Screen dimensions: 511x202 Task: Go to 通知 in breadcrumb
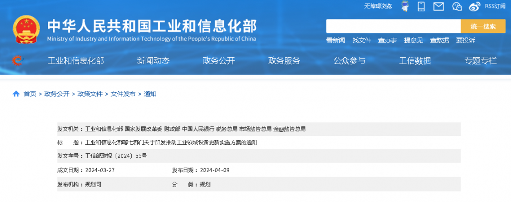150,94
